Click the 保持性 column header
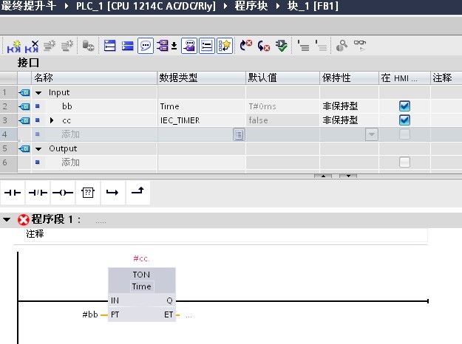The image size is (462, 344). coord(349,78)
